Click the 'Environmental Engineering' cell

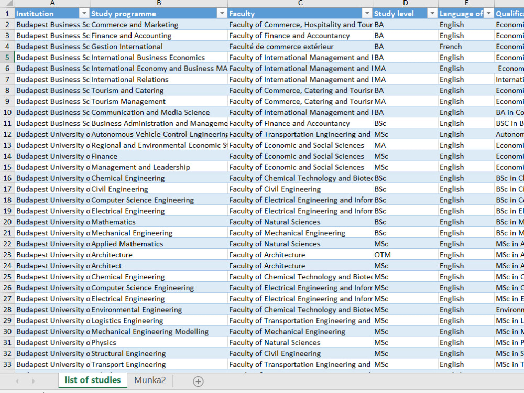(159, 310)
